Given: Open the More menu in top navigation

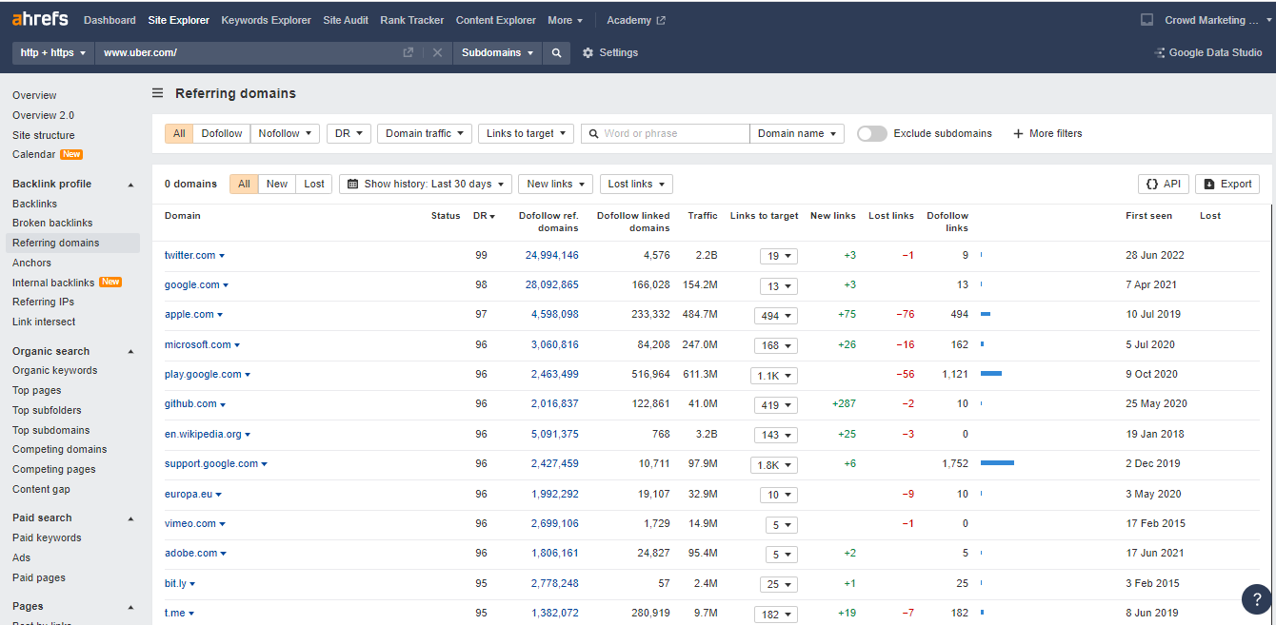Looking at the screenshot, I should (564, 19).
